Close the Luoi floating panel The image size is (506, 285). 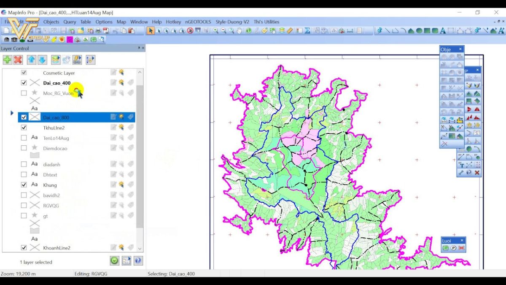tap(462, 240)
